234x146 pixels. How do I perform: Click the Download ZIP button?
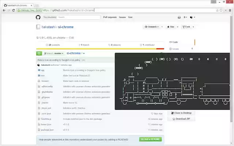[181, 119]
